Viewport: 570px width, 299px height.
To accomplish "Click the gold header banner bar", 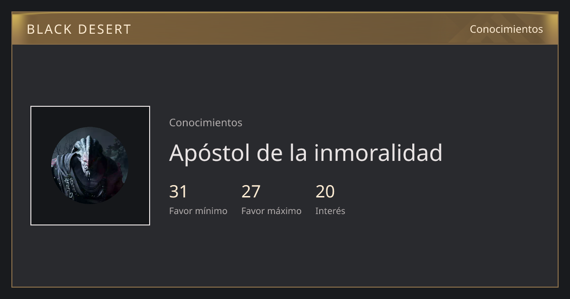I will (x=285, y=28).
